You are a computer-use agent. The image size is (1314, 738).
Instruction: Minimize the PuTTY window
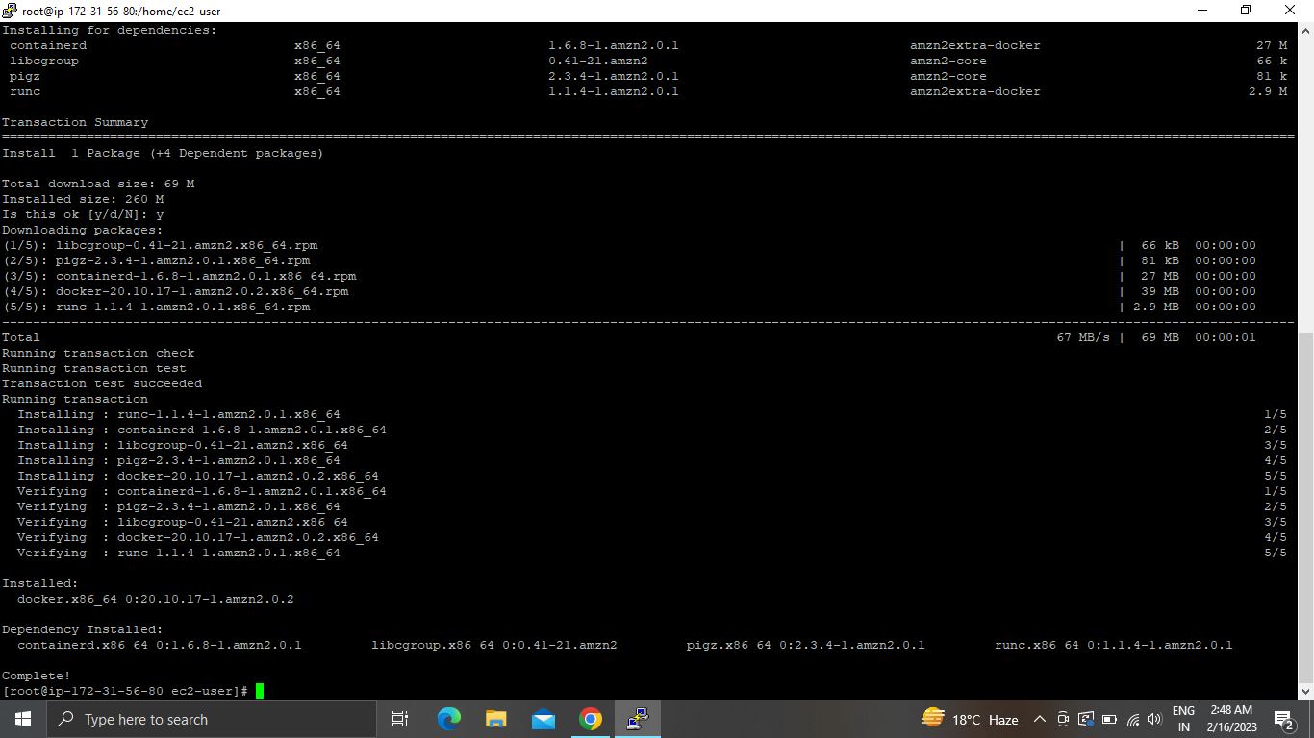(x=1201, y=10)
